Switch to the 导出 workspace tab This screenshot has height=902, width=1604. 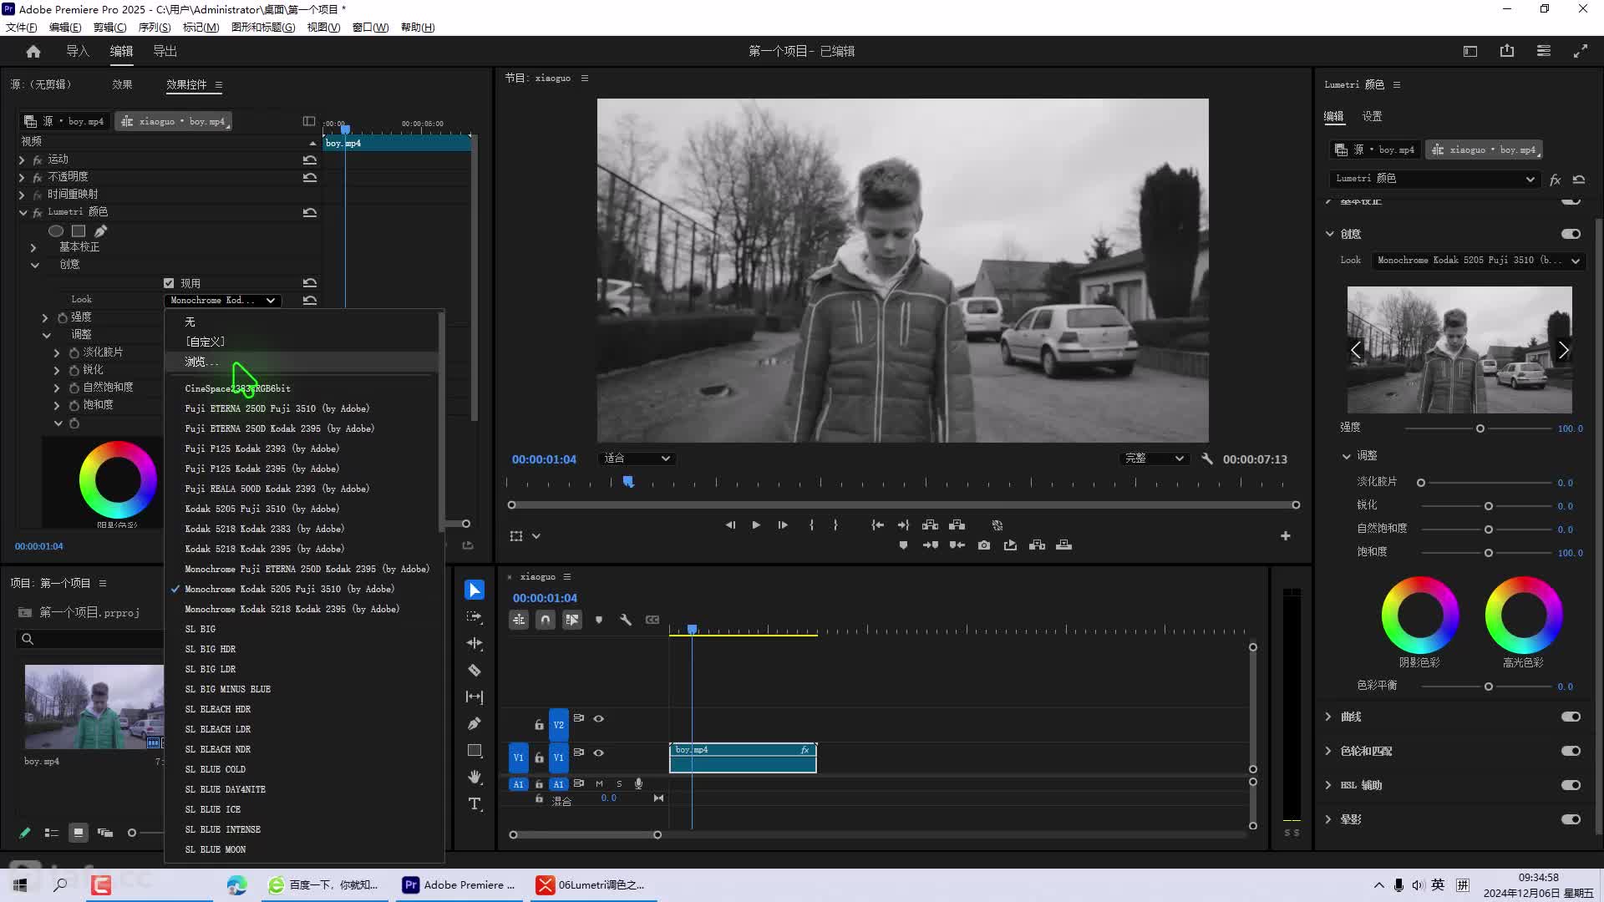165,51
